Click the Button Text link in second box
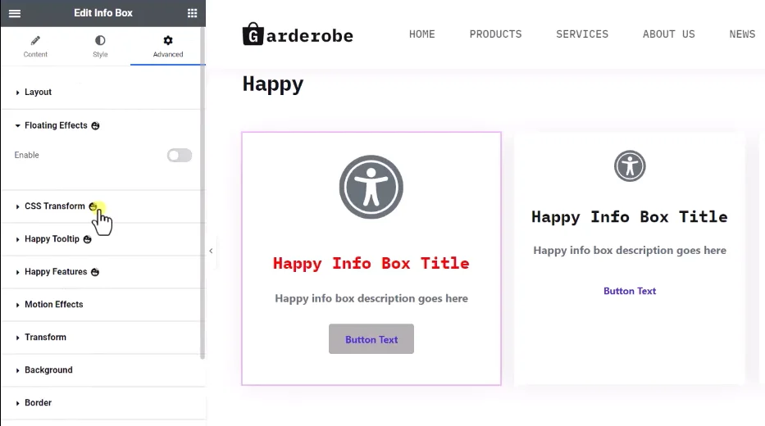 (x=630, y=291)
